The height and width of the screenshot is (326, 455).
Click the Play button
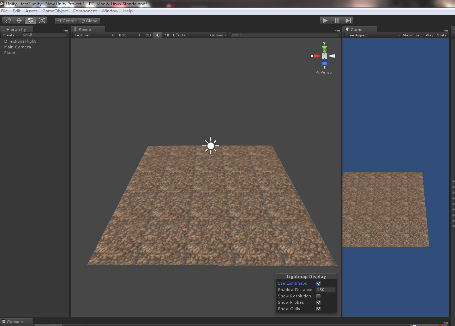pos(325,20)
